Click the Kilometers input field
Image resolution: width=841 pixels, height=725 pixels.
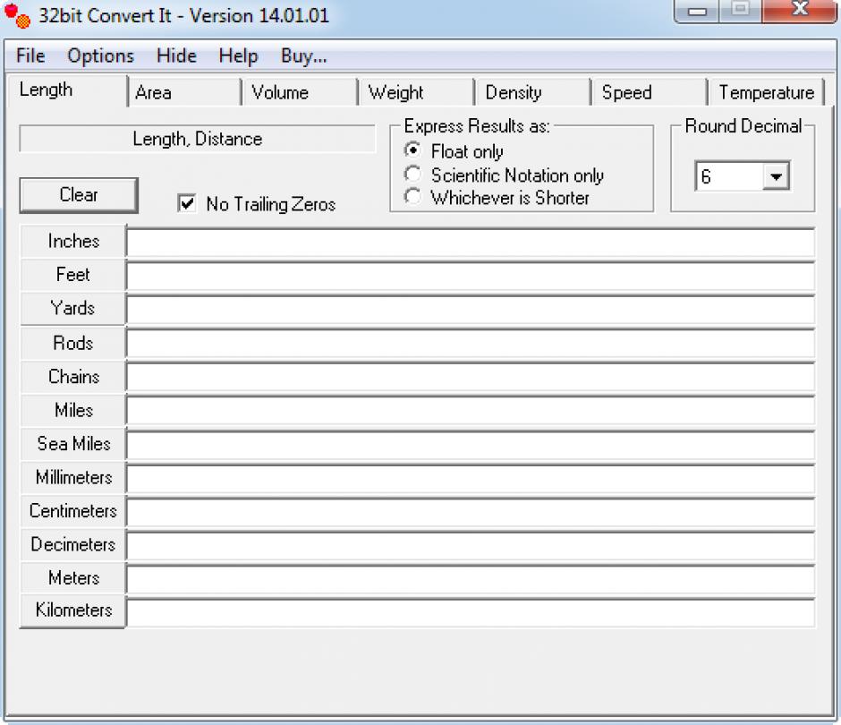tap(471, 612)
